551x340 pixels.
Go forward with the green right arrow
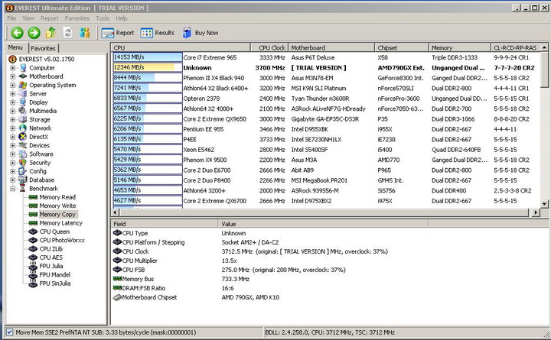pos(34,33)
